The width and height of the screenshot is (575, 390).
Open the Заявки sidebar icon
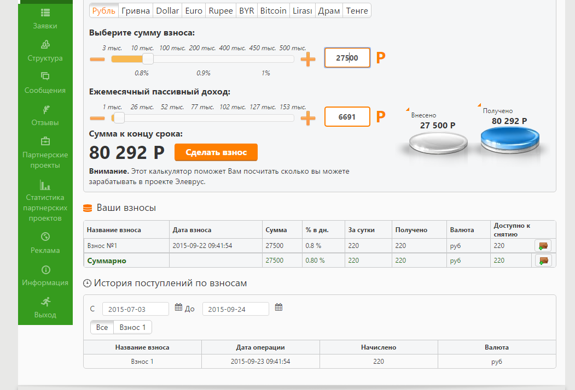(45, 13)
